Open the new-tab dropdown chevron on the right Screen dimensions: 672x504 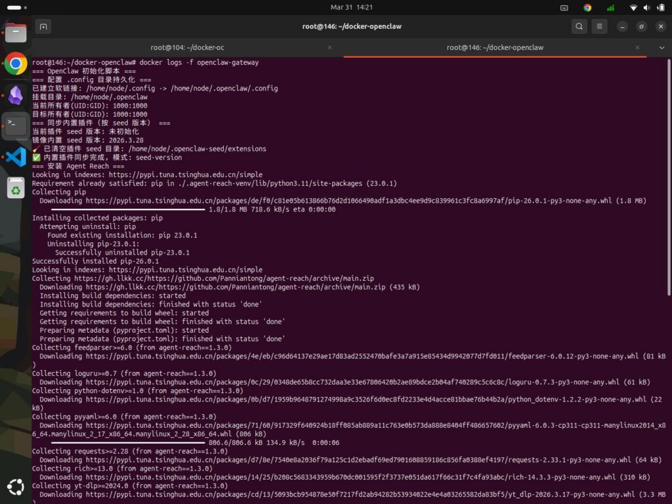[x=661, y=47]
